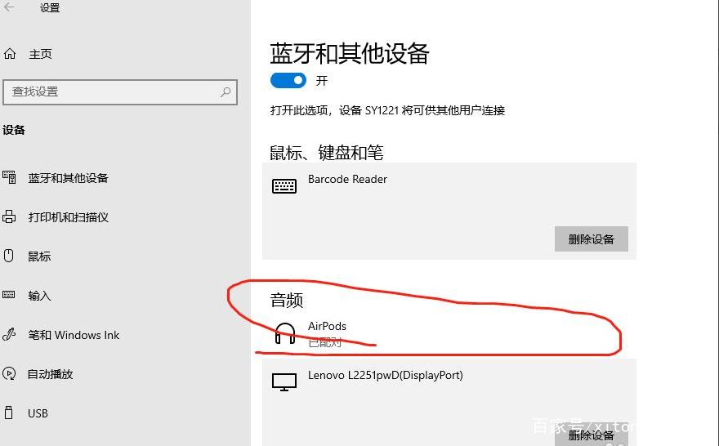Click the Lenovo monitor icon

(284, 382)
